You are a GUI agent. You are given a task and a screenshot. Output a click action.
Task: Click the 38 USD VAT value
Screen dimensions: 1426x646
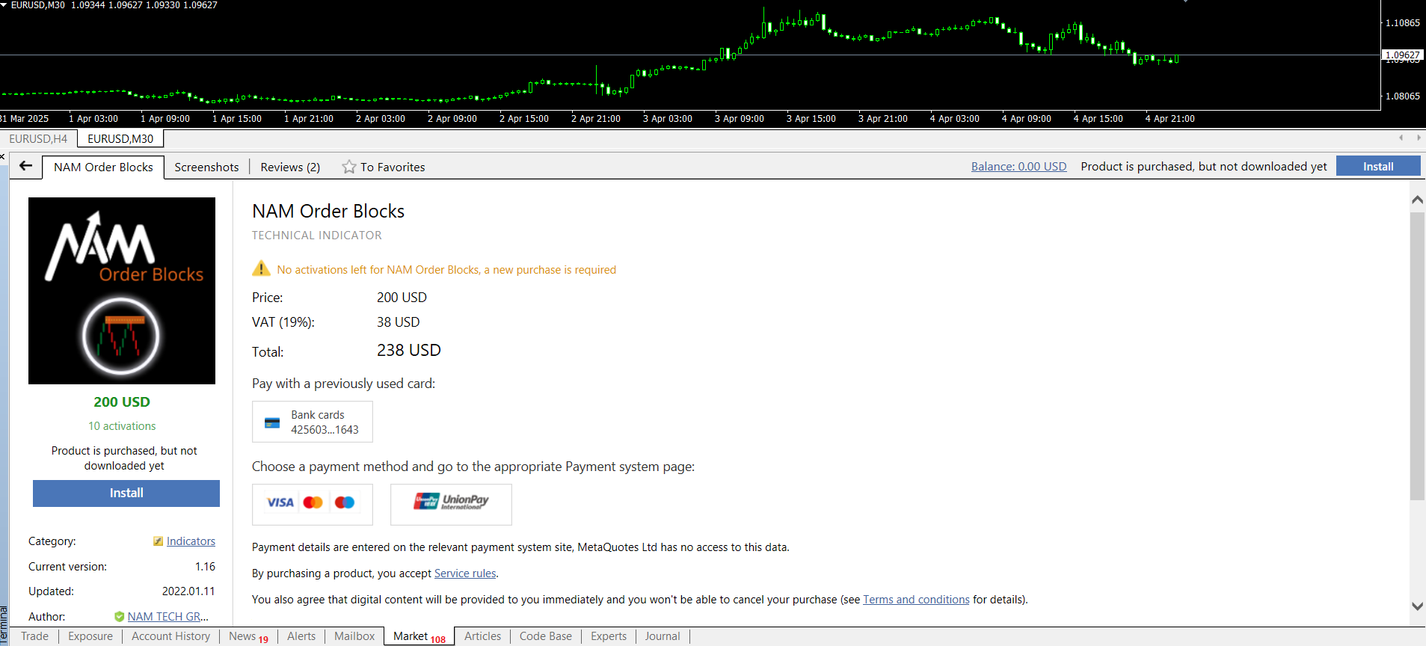tap(398, 322)
